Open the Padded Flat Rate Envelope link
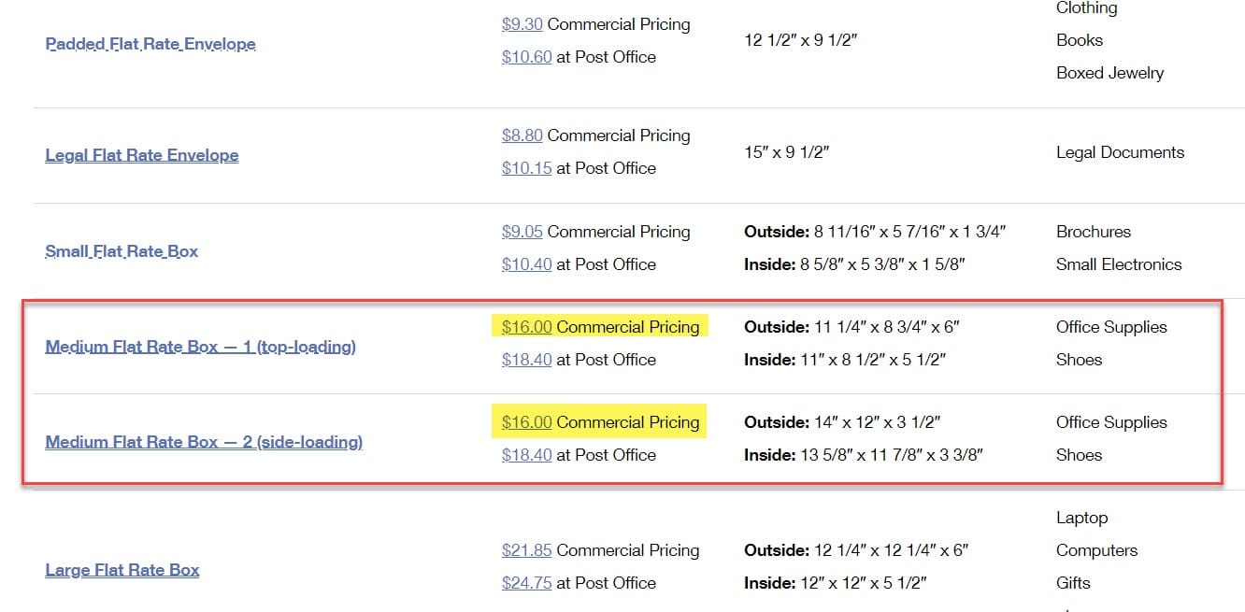The width and height of the screenshot is (1245, 612). [x=150, y=44]
